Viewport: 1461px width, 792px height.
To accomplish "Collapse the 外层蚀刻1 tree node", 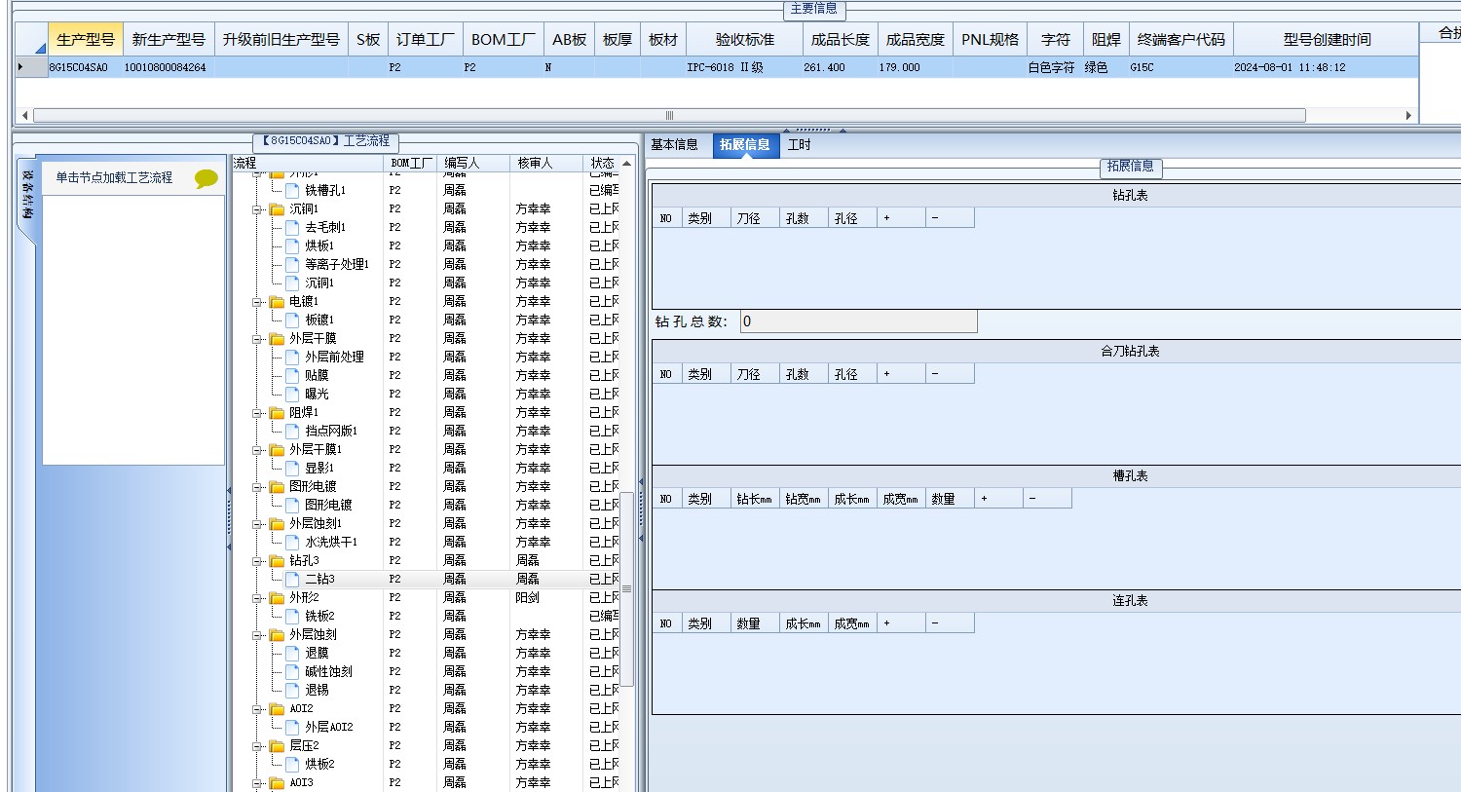I will tap(258, 524).
